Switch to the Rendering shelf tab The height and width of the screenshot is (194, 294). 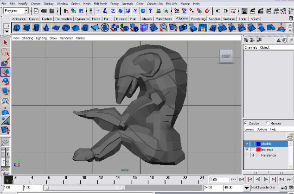(198, 19)
